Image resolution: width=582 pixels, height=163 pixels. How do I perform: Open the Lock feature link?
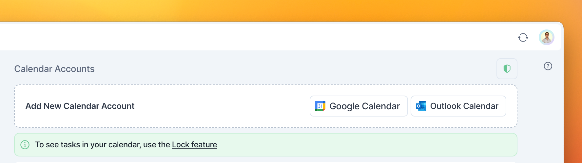[x=194, y=145]
